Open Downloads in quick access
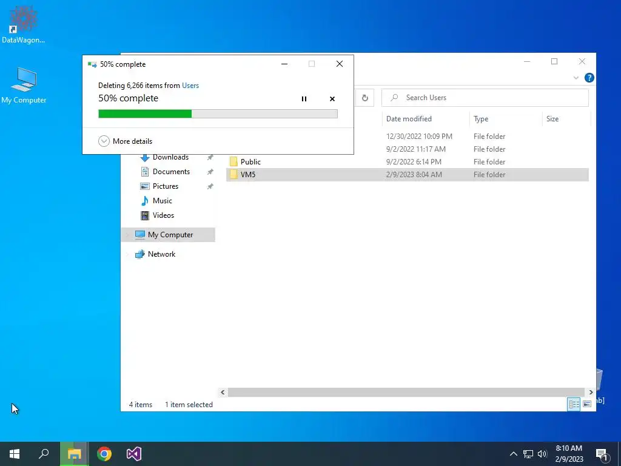 pyautogui.click(x=170, y=157)
